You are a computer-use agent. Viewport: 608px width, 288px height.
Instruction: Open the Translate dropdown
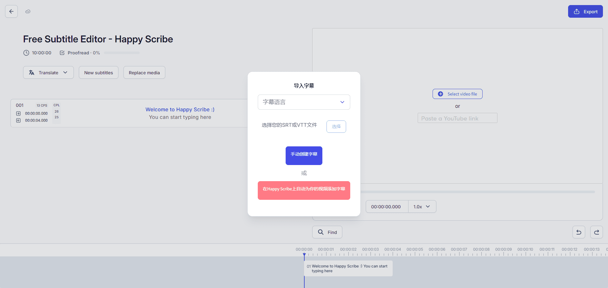pos(48,72)
